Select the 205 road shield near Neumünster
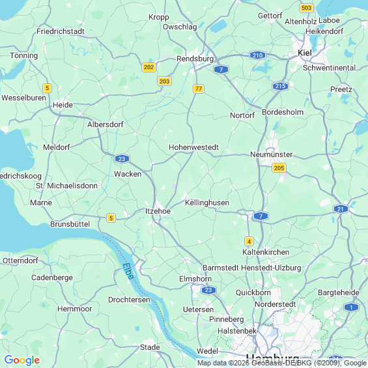Viewport: 368px width, 368px height. (279, 168)
